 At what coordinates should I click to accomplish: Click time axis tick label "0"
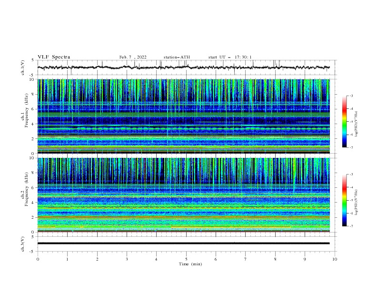coord(38,259)
